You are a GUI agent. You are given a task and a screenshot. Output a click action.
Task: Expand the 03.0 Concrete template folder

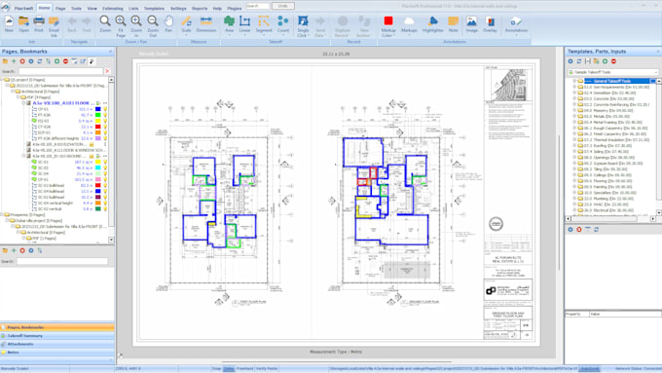(x=574, y=98)
